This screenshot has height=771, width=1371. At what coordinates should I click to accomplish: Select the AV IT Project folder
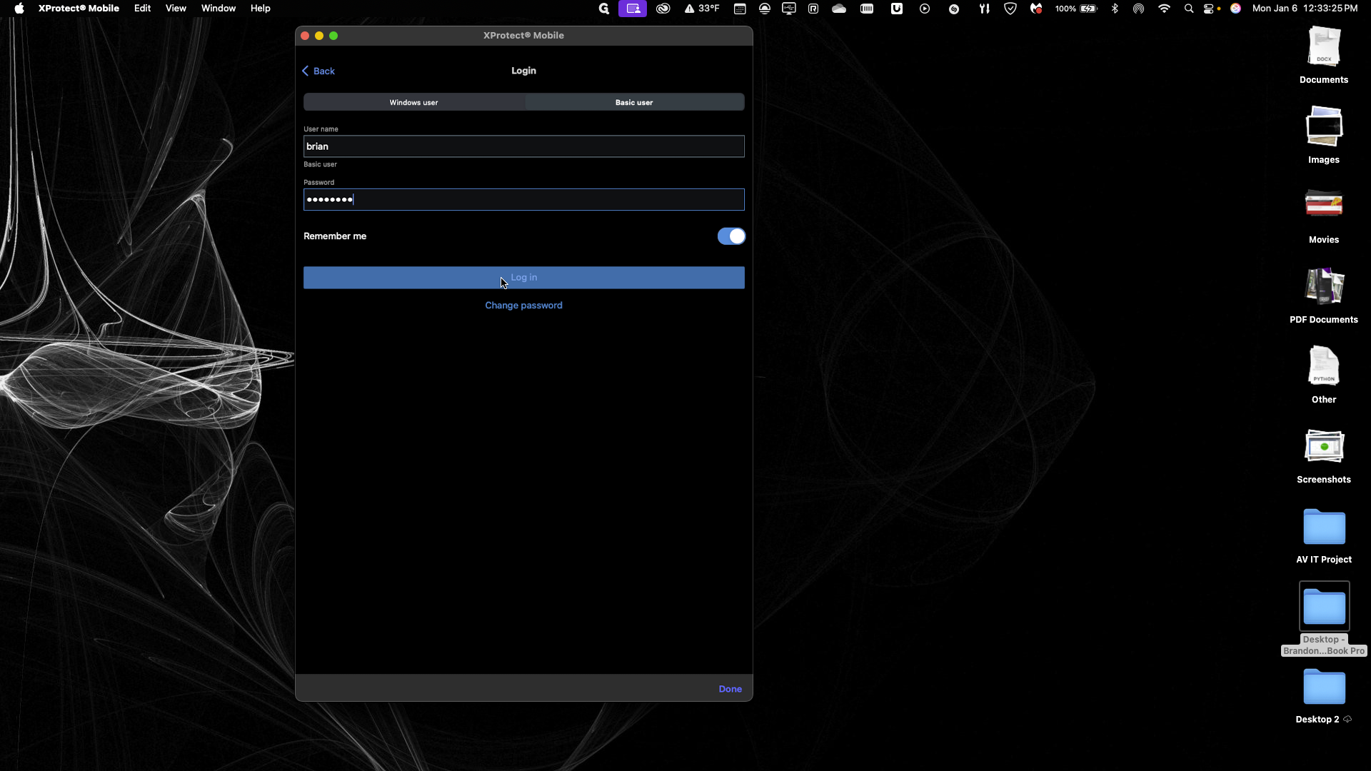pos(1324,535)
